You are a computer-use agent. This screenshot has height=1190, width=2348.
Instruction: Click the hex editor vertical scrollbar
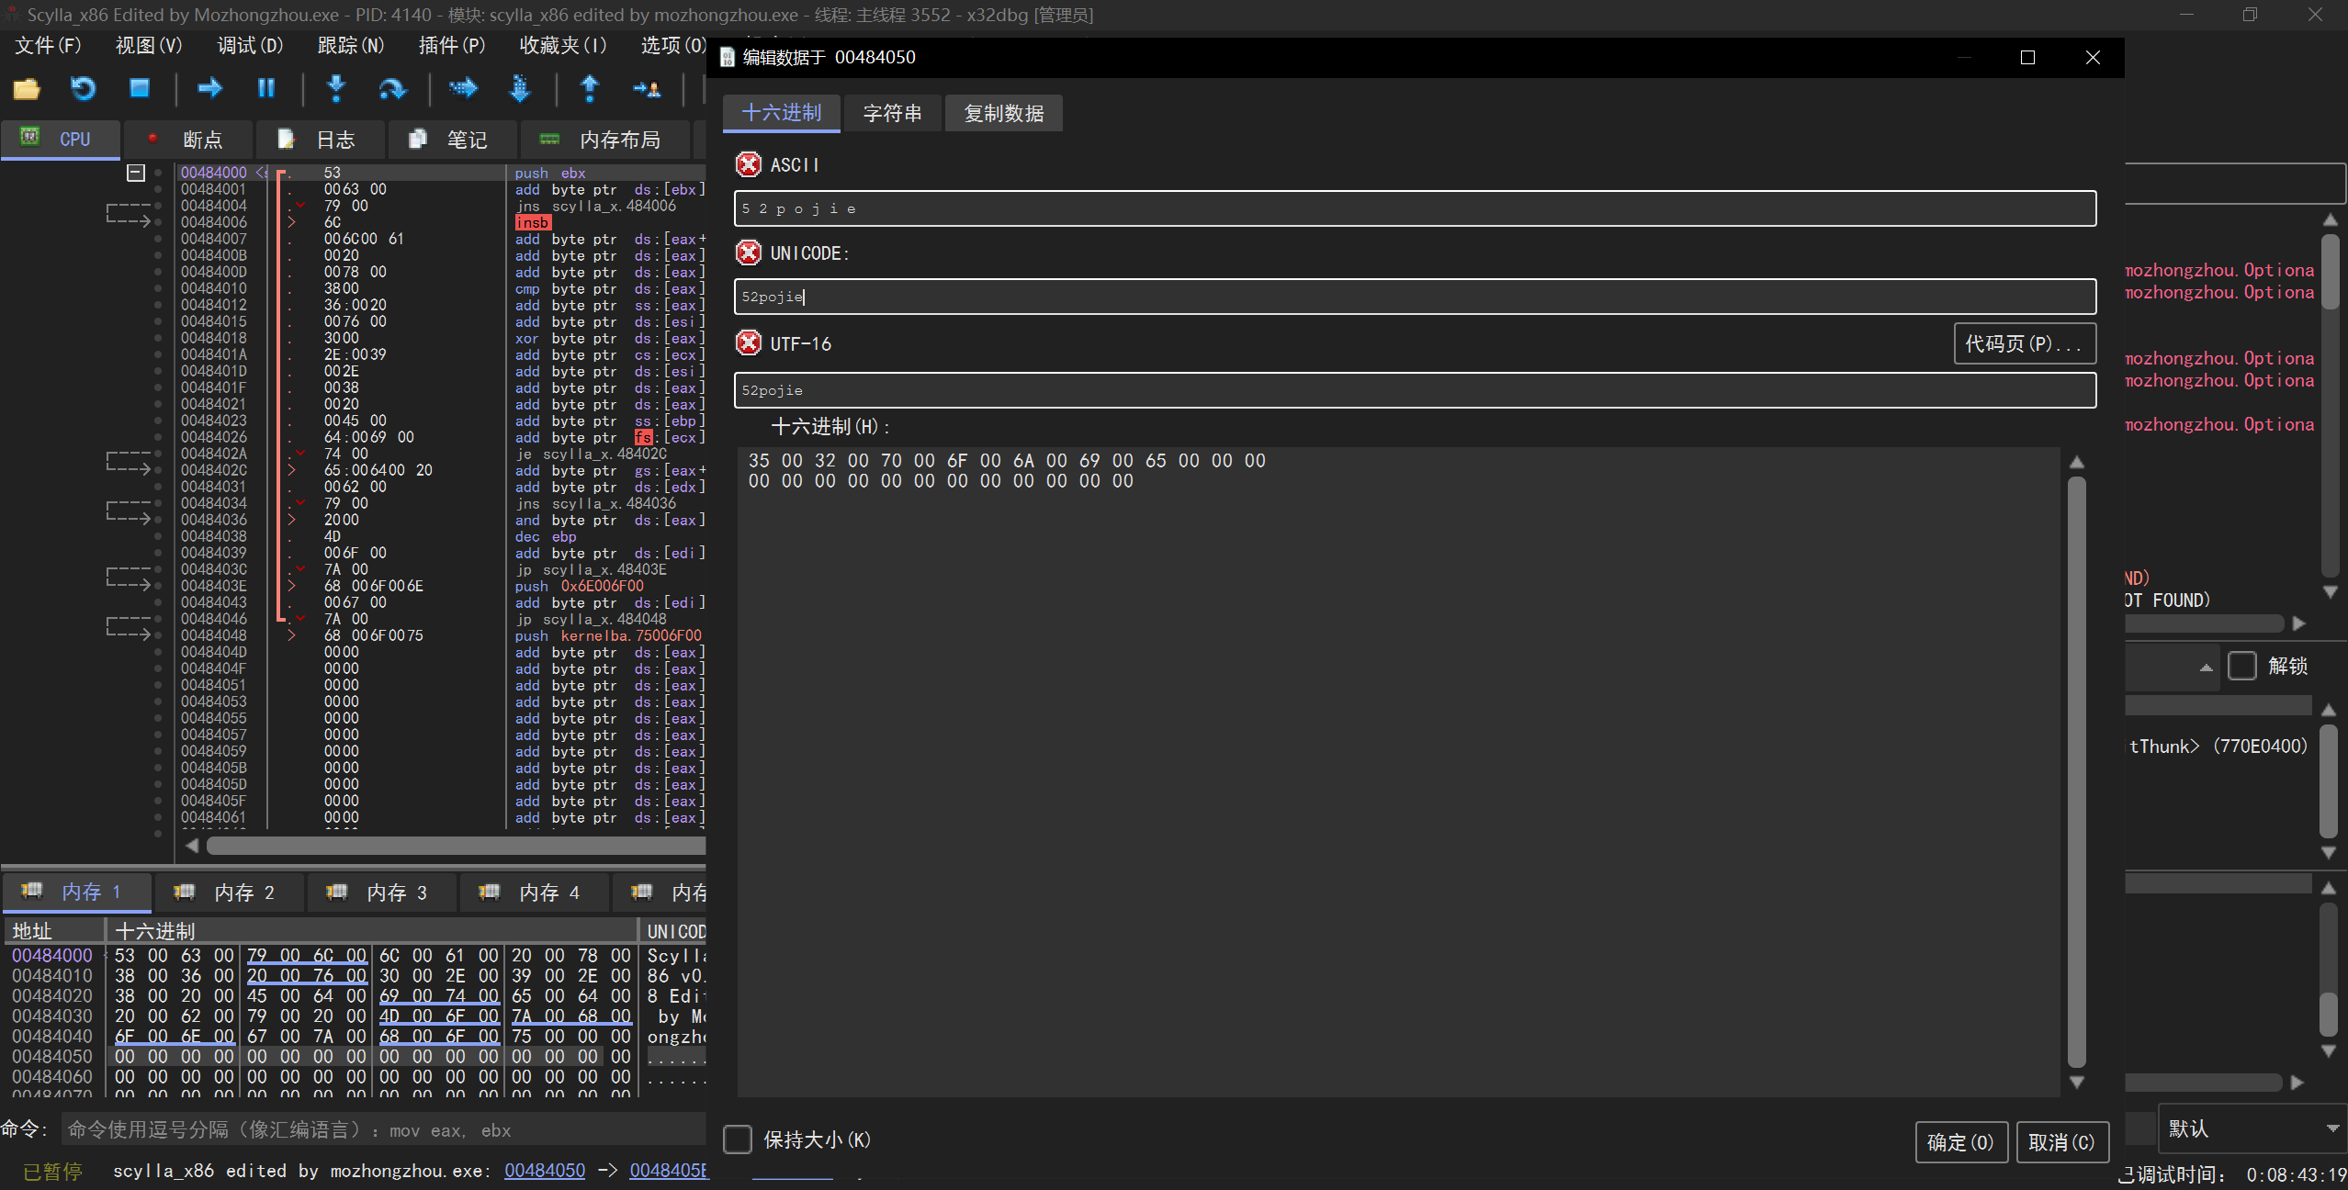[x=2076, y=771]
